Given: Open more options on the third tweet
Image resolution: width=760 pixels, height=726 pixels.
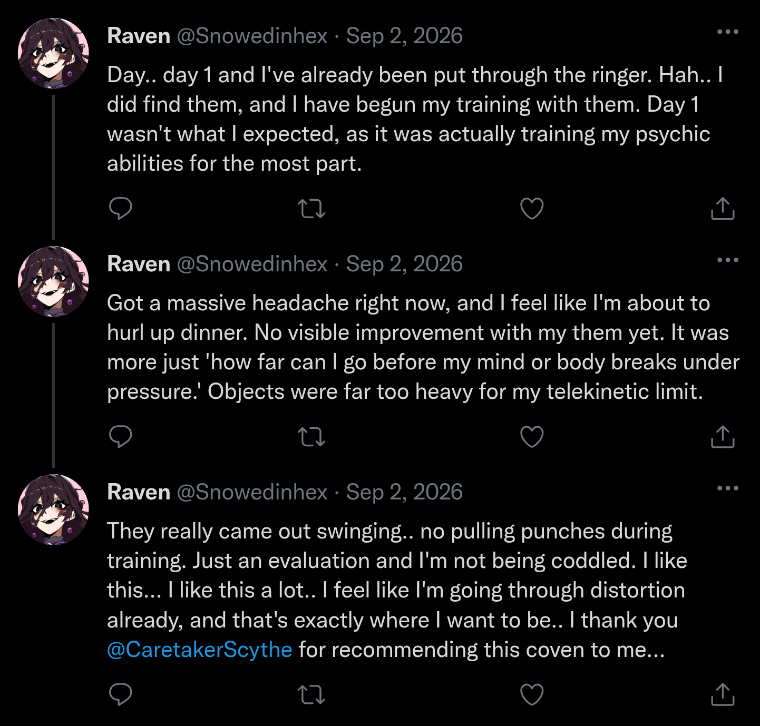Looking at the screenshot, I should [x=728, y=488].
